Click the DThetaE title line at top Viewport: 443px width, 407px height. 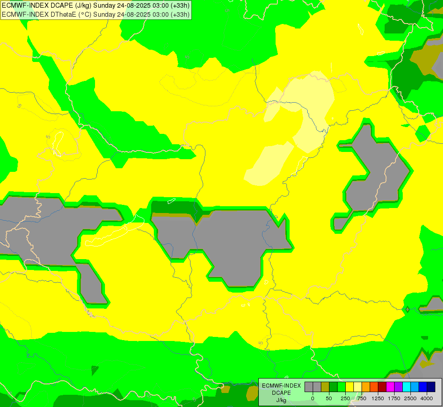[95, 14]
